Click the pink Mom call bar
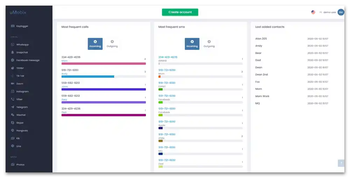This screenshot has height=178, width=350. 104,64
